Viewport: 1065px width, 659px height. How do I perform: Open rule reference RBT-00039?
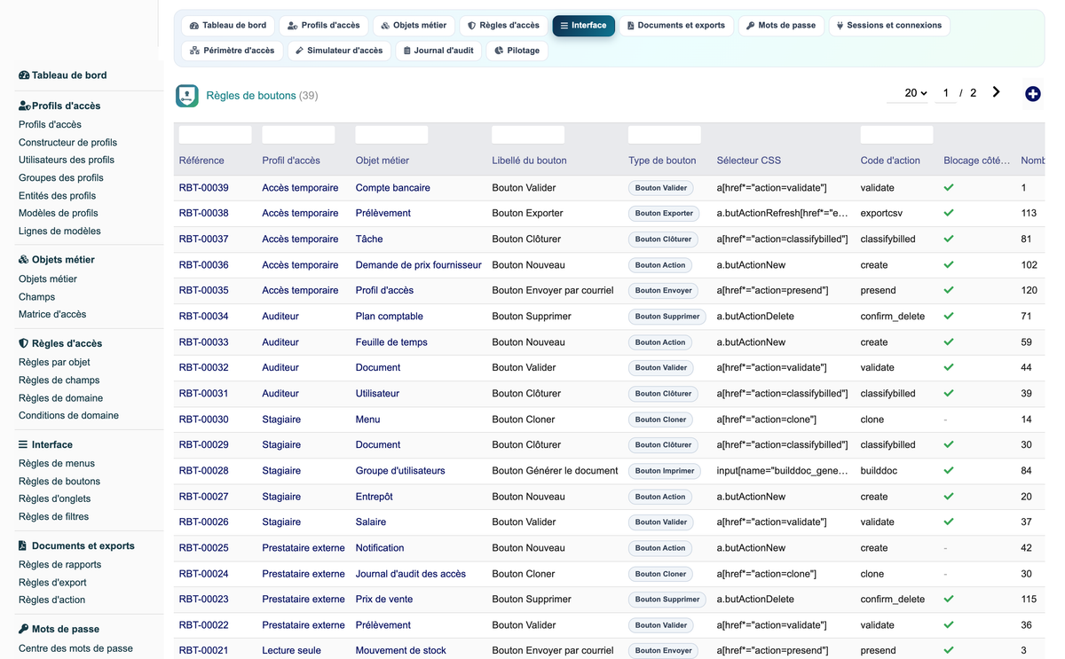click(204, 188)
